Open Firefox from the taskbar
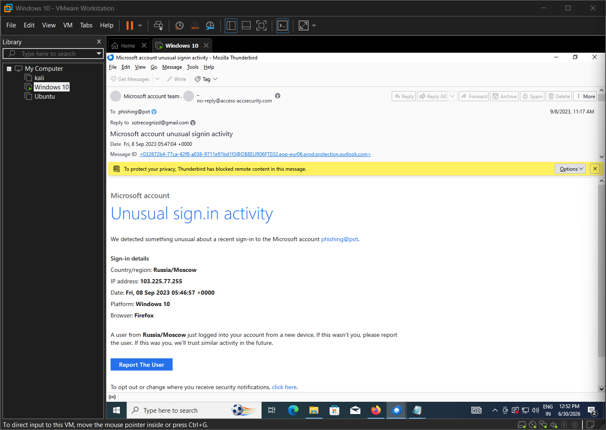The image size is (606, 430). 376,410
